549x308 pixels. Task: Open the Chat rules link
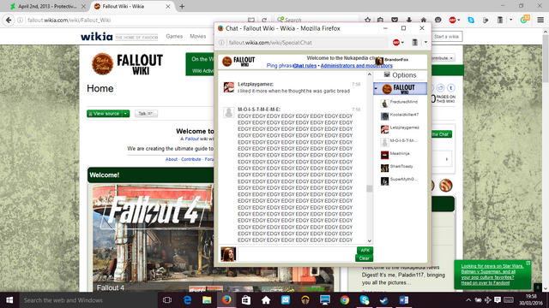[x=305, y=66]
